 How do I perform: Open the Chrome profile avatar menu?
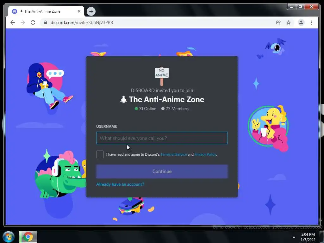click(301, 22)
